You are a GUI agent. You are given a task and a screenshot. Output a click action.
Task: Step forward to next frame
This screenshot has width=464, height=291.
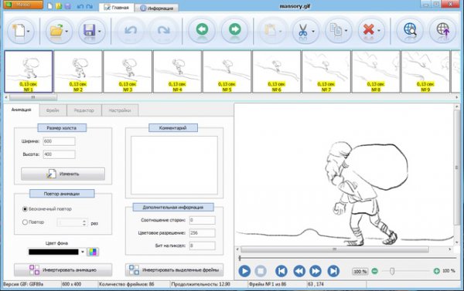point(316,271)
